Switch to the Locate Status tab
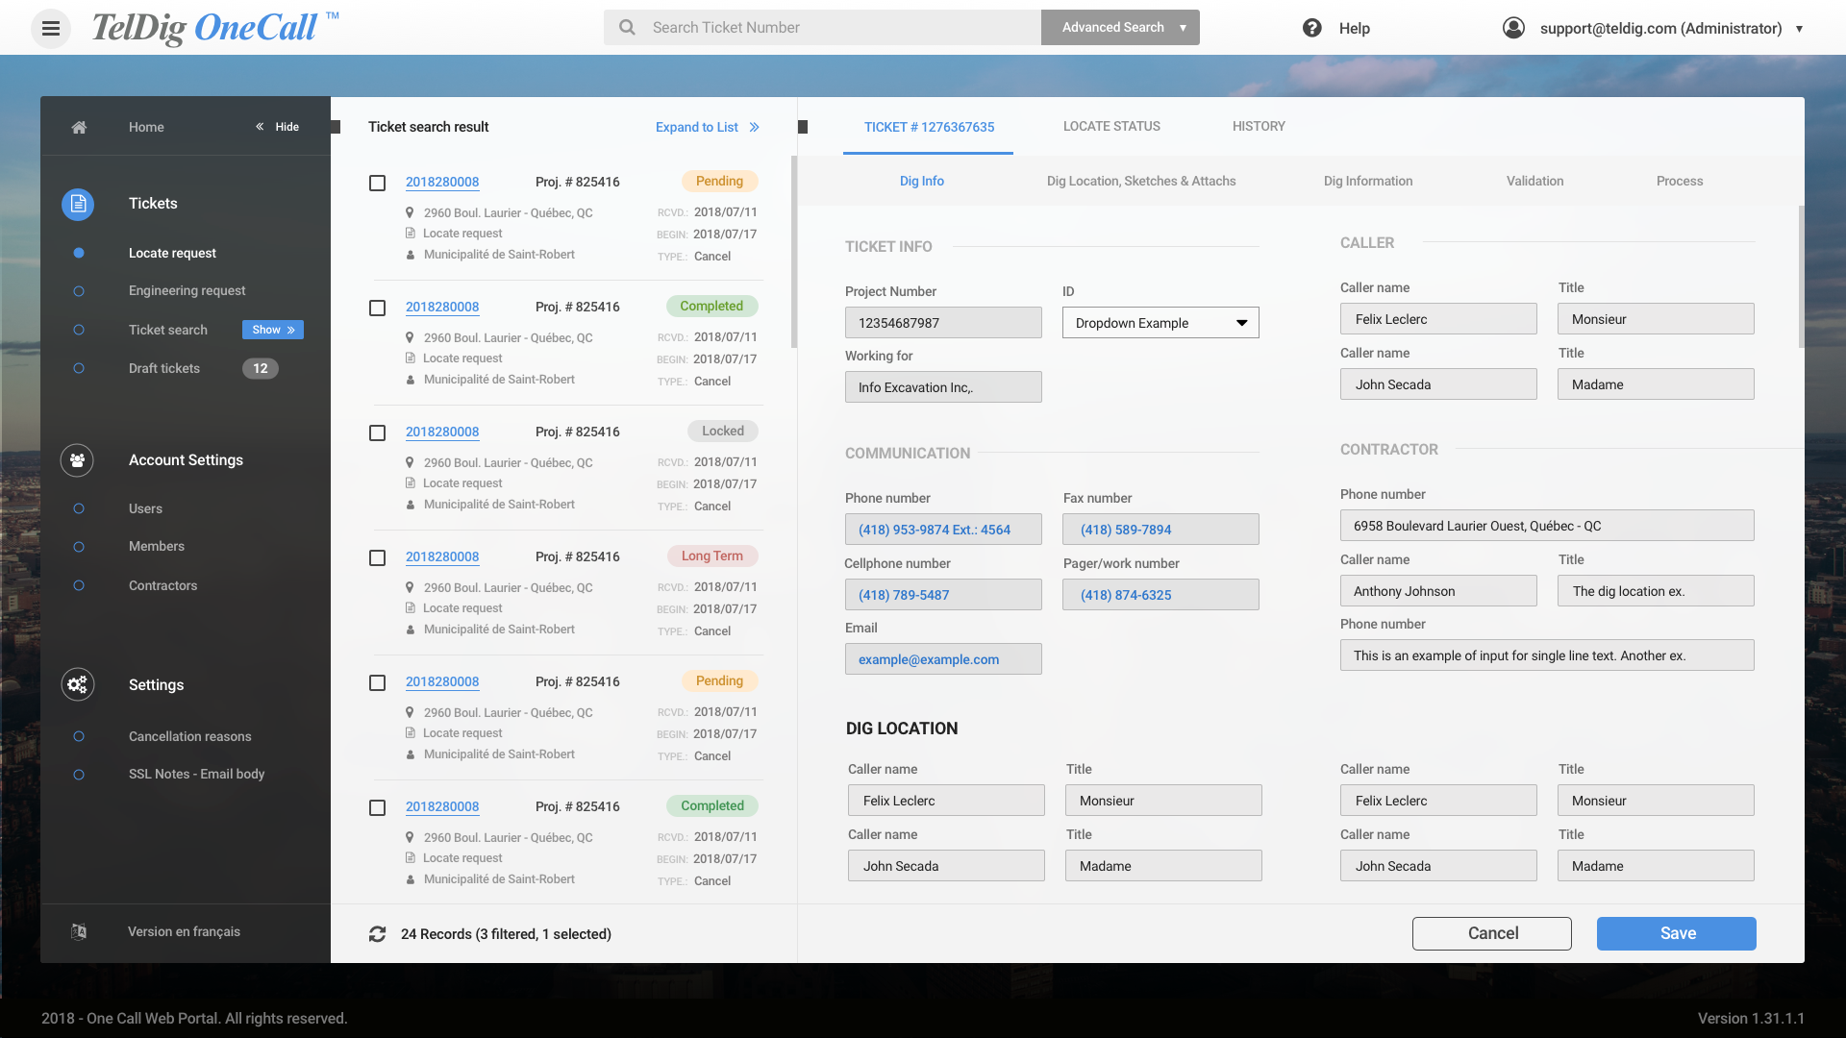This screenshot has height=1038, width=1846. click(1111, 126)
